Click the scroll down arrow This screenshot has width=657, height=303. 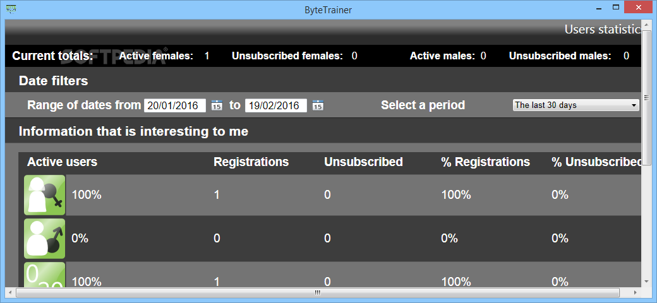click(x=646, y=282)
